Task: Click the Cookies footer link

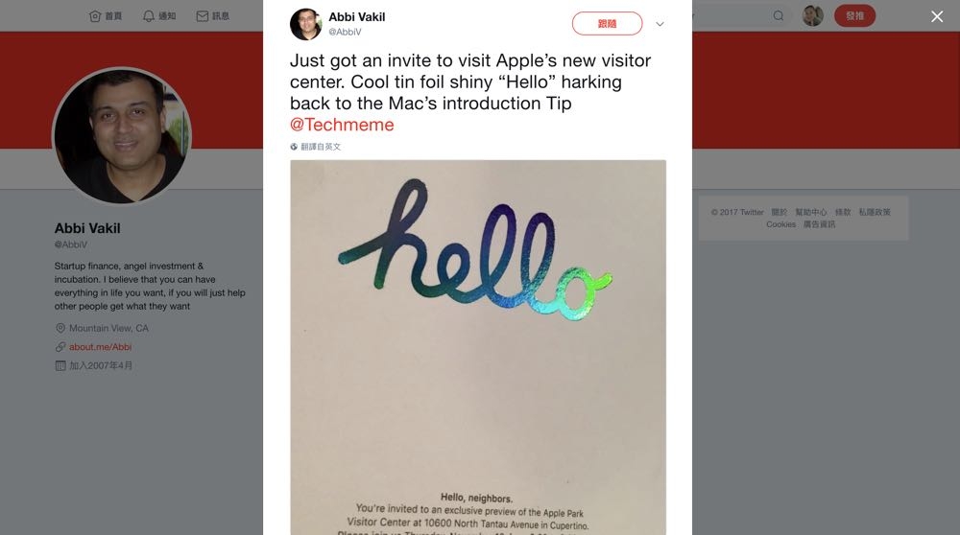Action: coord(780,224)
